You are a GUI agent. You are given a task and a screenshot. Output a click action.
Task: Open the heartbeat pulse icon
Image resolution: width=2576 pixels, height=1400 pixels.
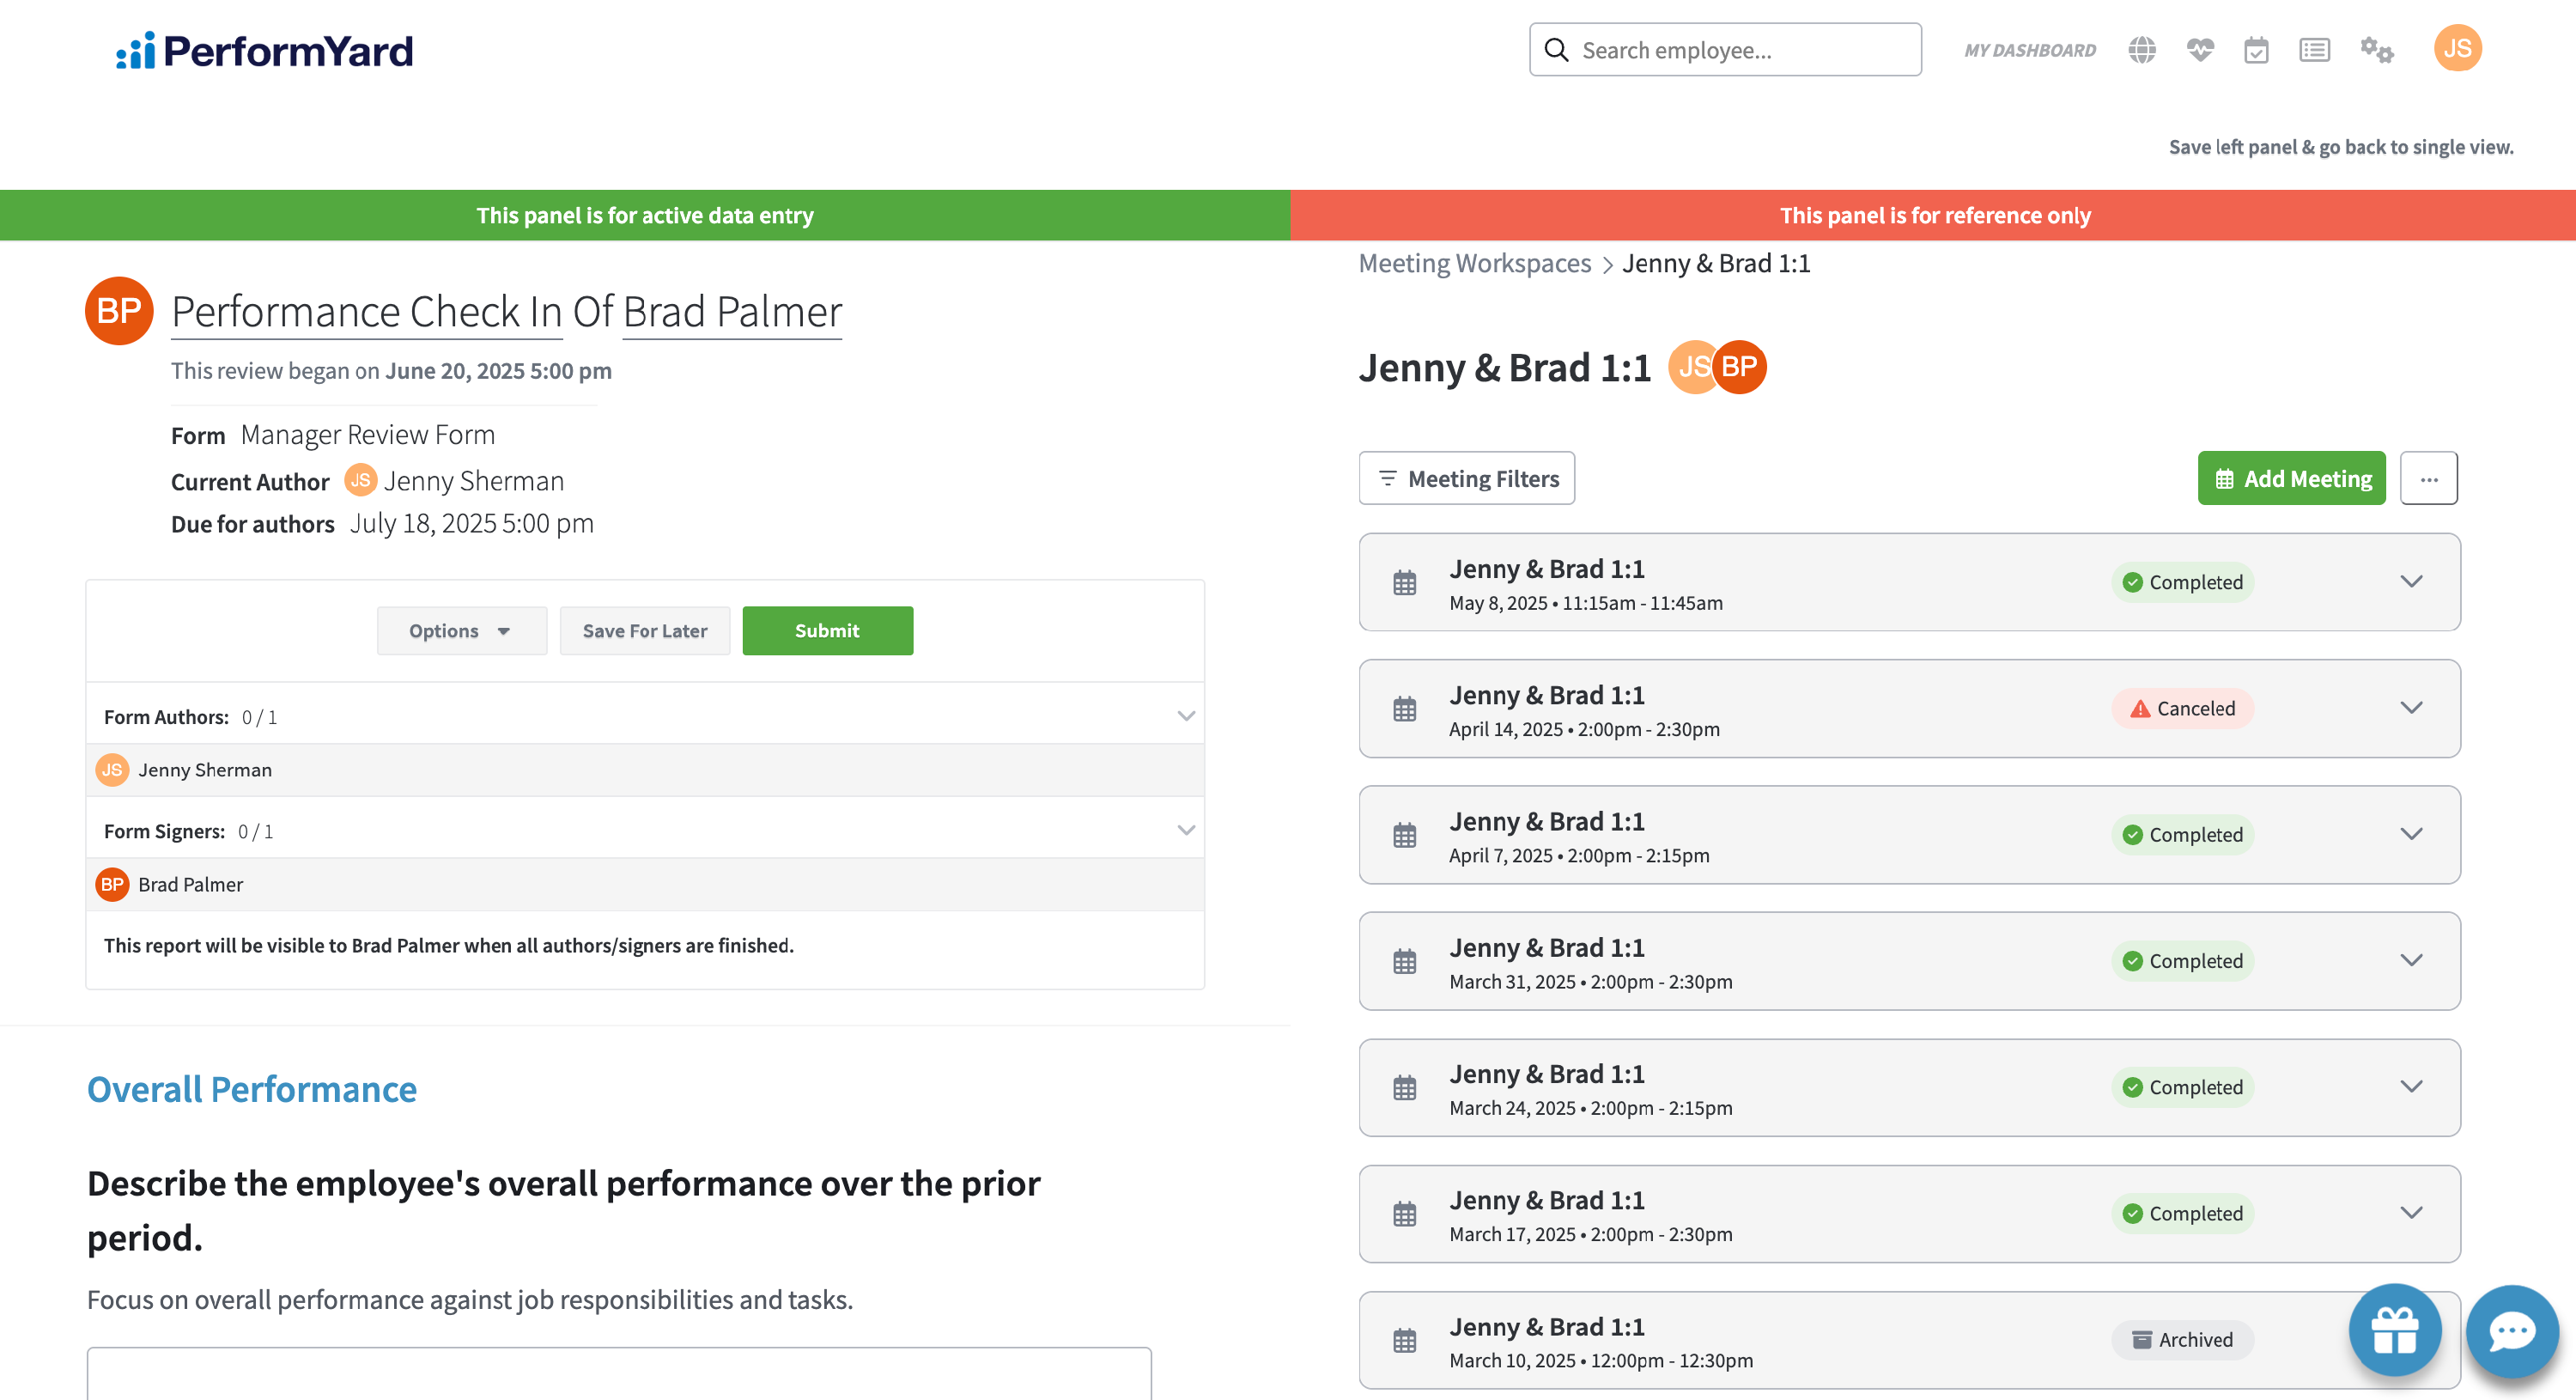pos(2199,50)
